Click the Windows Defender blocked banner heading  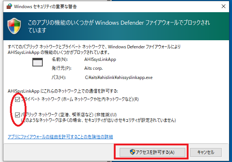pos(119,26)
